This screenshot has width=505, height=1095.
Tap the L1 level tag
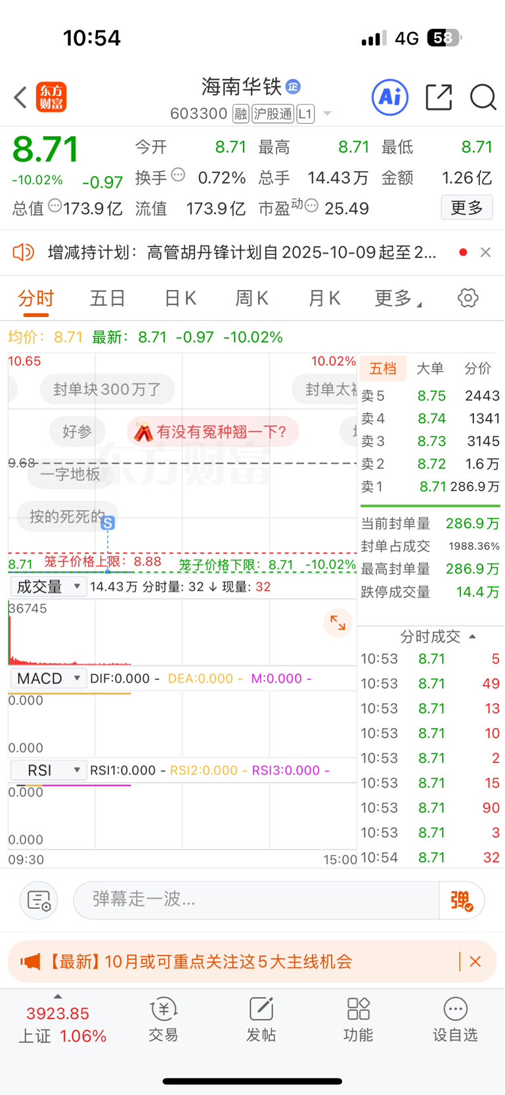[x=305, y=114]
